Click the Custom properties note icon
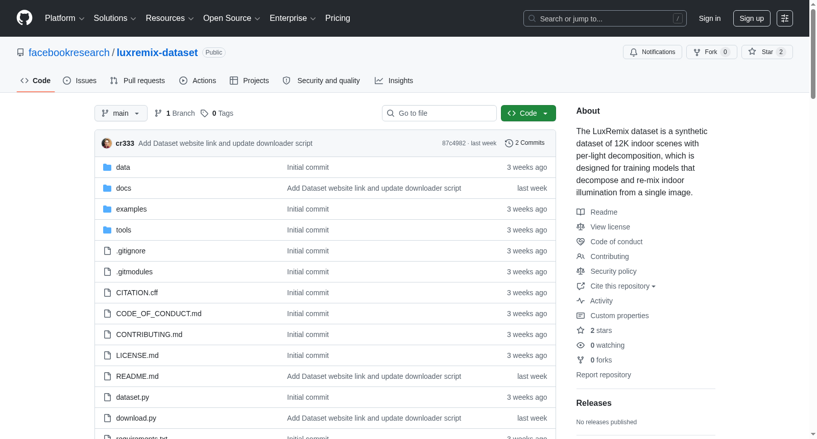The width and height of the screenshot is (817, 439). coord(581,316)
